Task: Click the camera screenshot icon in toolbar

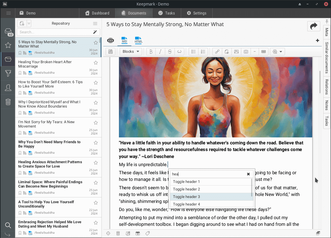Action: coord(246,52)
